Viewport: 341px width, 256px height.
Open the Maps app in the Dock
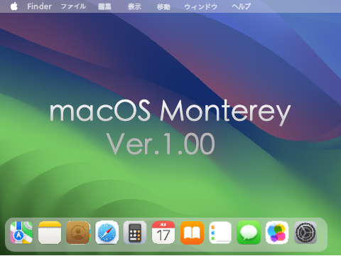(21, 233)
